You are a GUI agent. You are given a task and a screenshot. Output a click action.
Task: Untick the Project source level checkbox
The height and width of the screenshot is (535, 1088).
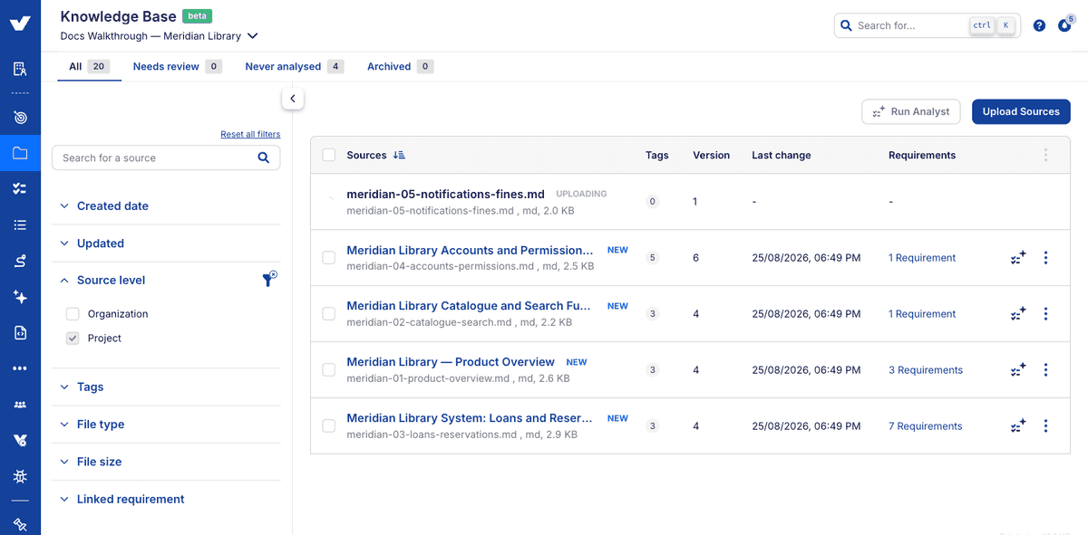coord(73,339)
